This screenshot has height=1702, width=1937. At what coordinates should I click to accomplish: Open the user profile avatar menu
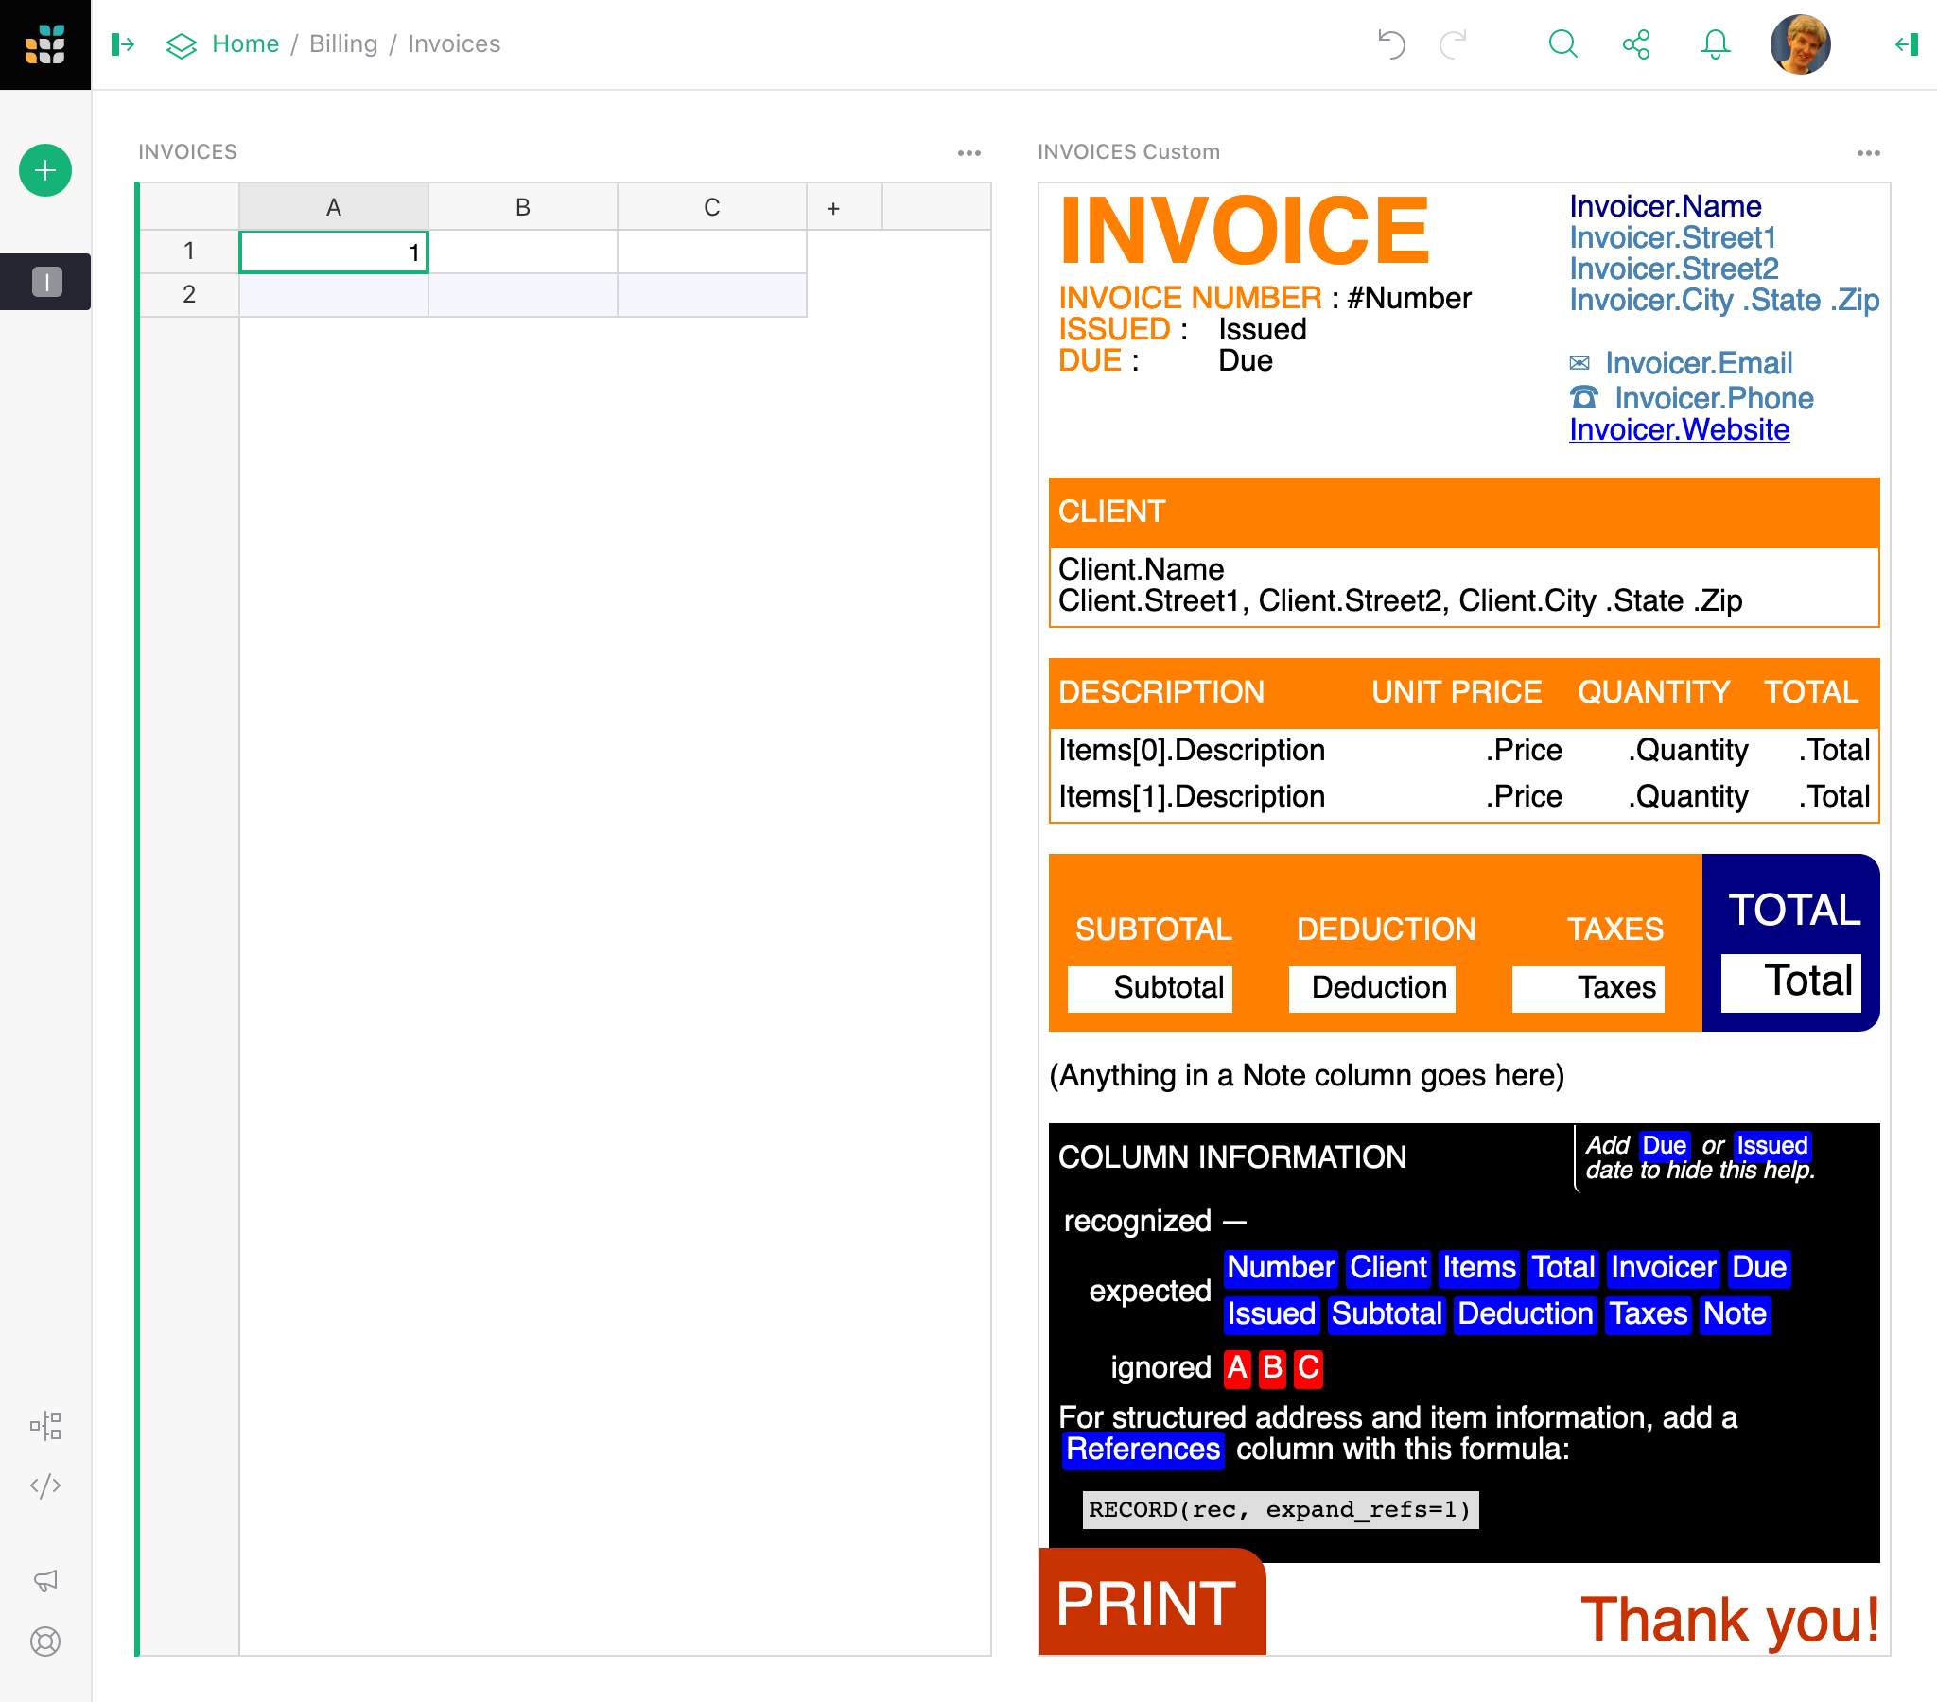tap(1800, 43)
